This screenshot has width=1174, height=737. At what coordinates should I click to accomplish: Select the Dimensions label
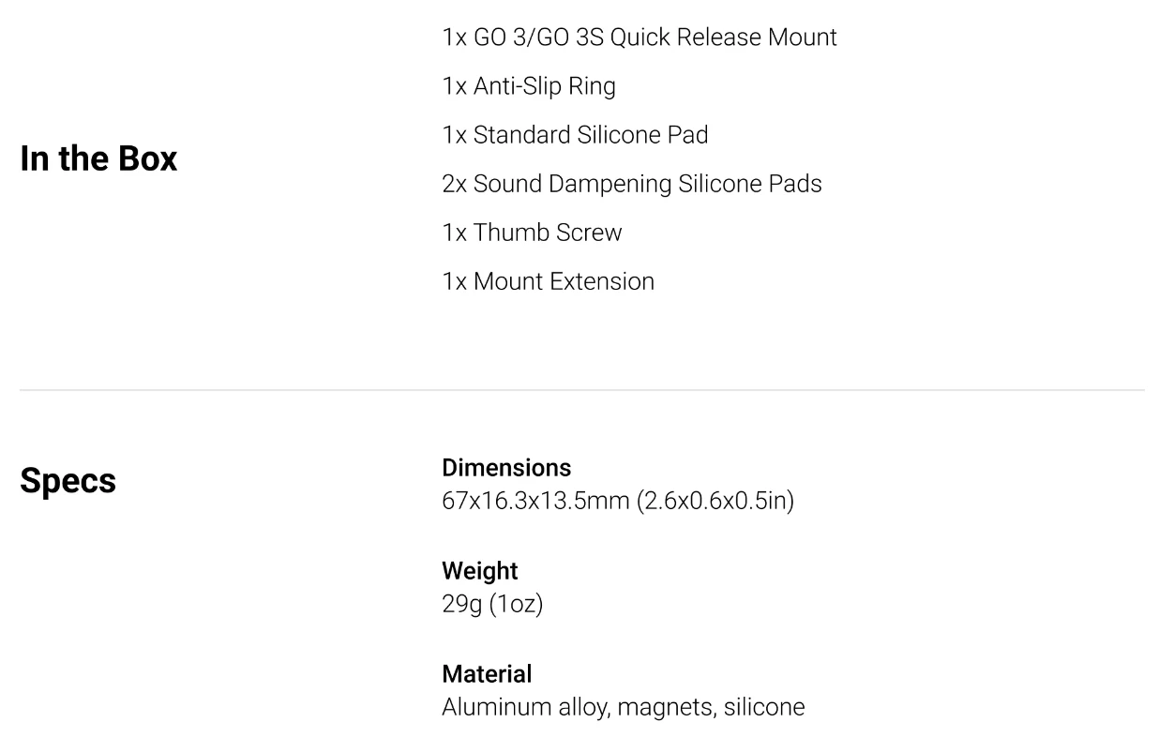point(506,467)
